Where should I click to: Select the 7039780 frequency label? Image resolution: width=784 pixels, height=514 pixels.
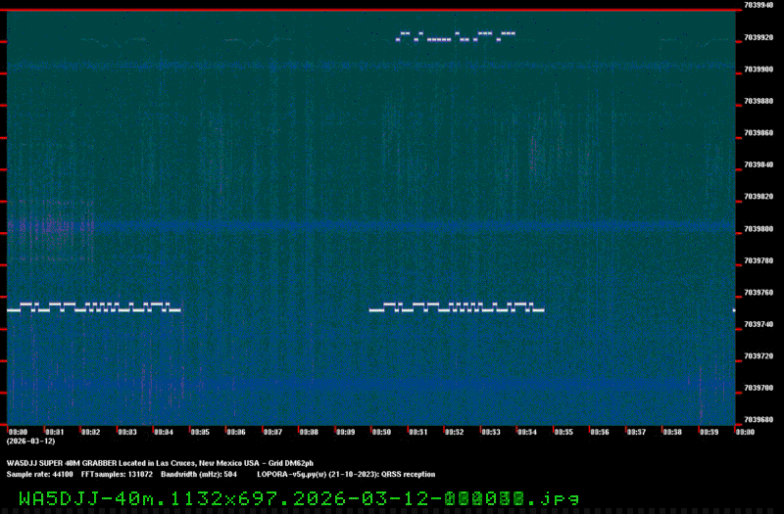759,260
